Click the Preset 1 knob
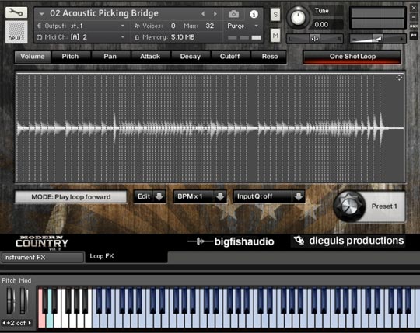This screenshot has width=420, height=333. click(349, 206)
